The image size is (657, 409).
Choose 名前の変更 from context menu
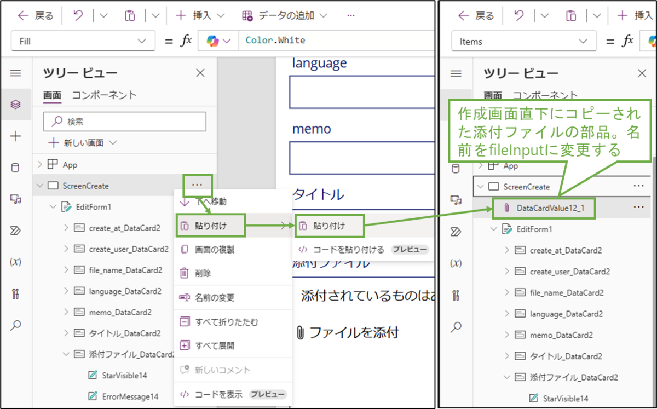tap(233, 298)
